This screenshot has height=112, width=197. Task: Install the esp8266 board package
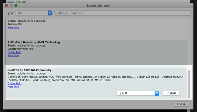pos(171,93)
